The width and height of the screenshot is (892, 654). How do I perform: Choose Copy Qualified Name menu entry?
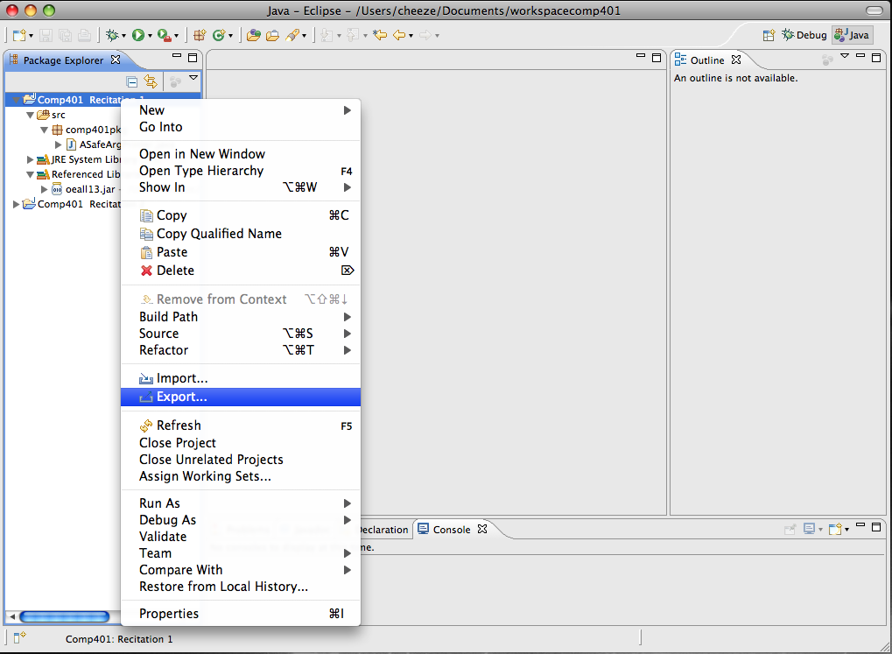point(241,234)
